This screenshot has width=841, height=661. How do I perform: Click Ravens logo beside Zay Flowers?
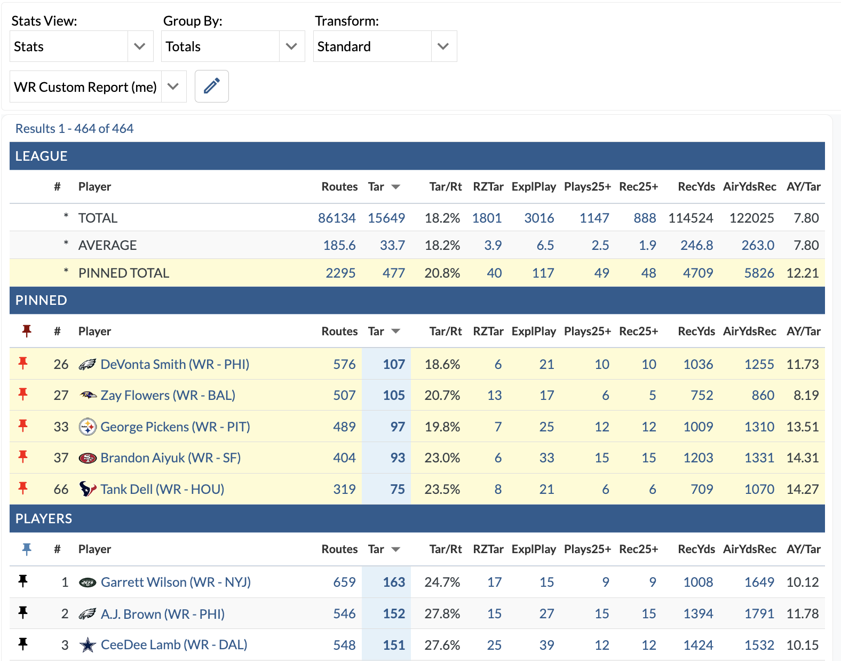coord(88,395)
